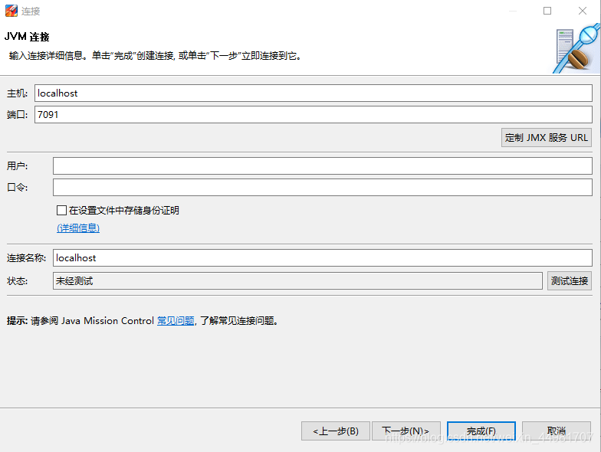Screen dimensions: 601x452
Task: Open the (详细信息) link
Action: [x=78, y=228]
